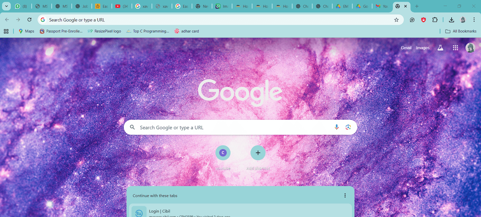This screenshot has width=481, height=217.
Task: Open the Extensions puzzle-piece menu
Action: 435,20
